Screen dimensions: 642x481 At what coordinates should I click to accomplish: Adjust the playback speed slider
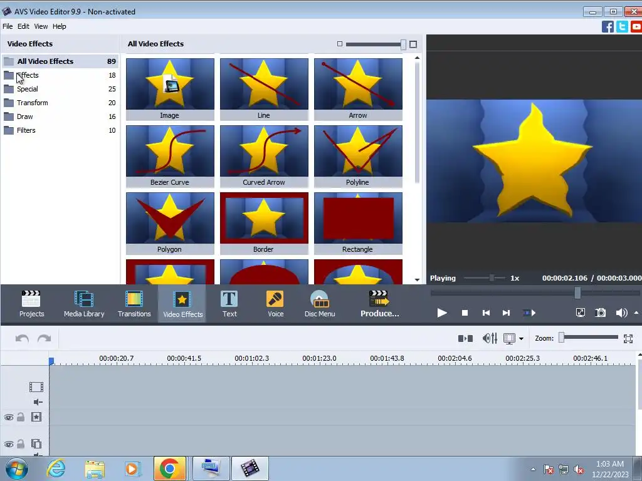(492, 277)
